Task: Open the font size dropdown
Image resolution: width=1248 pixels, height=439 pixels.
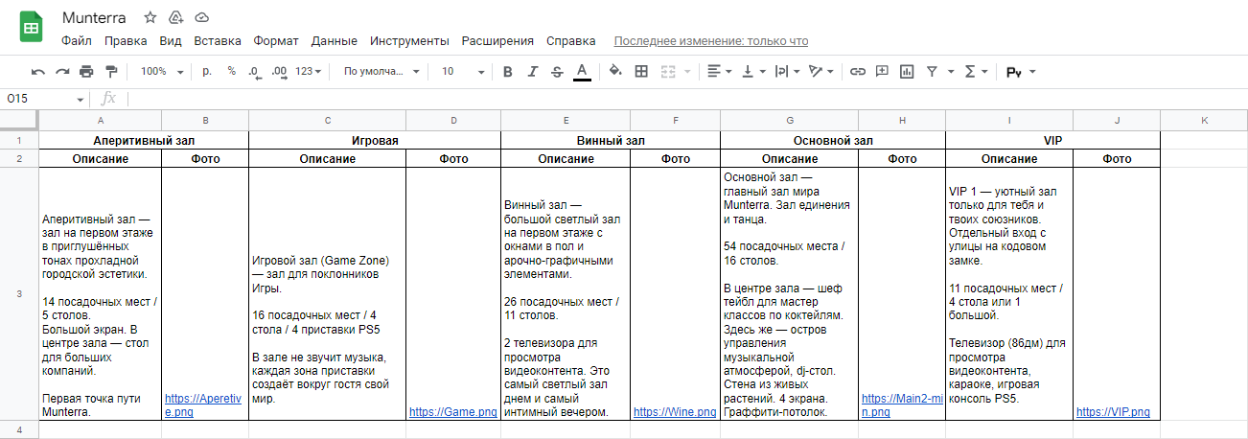Action: tap(461, 71)
